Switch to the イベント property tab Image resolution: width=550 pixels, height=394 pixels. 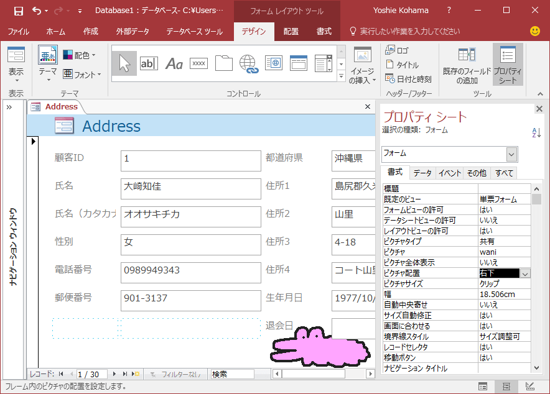point(450,173)
